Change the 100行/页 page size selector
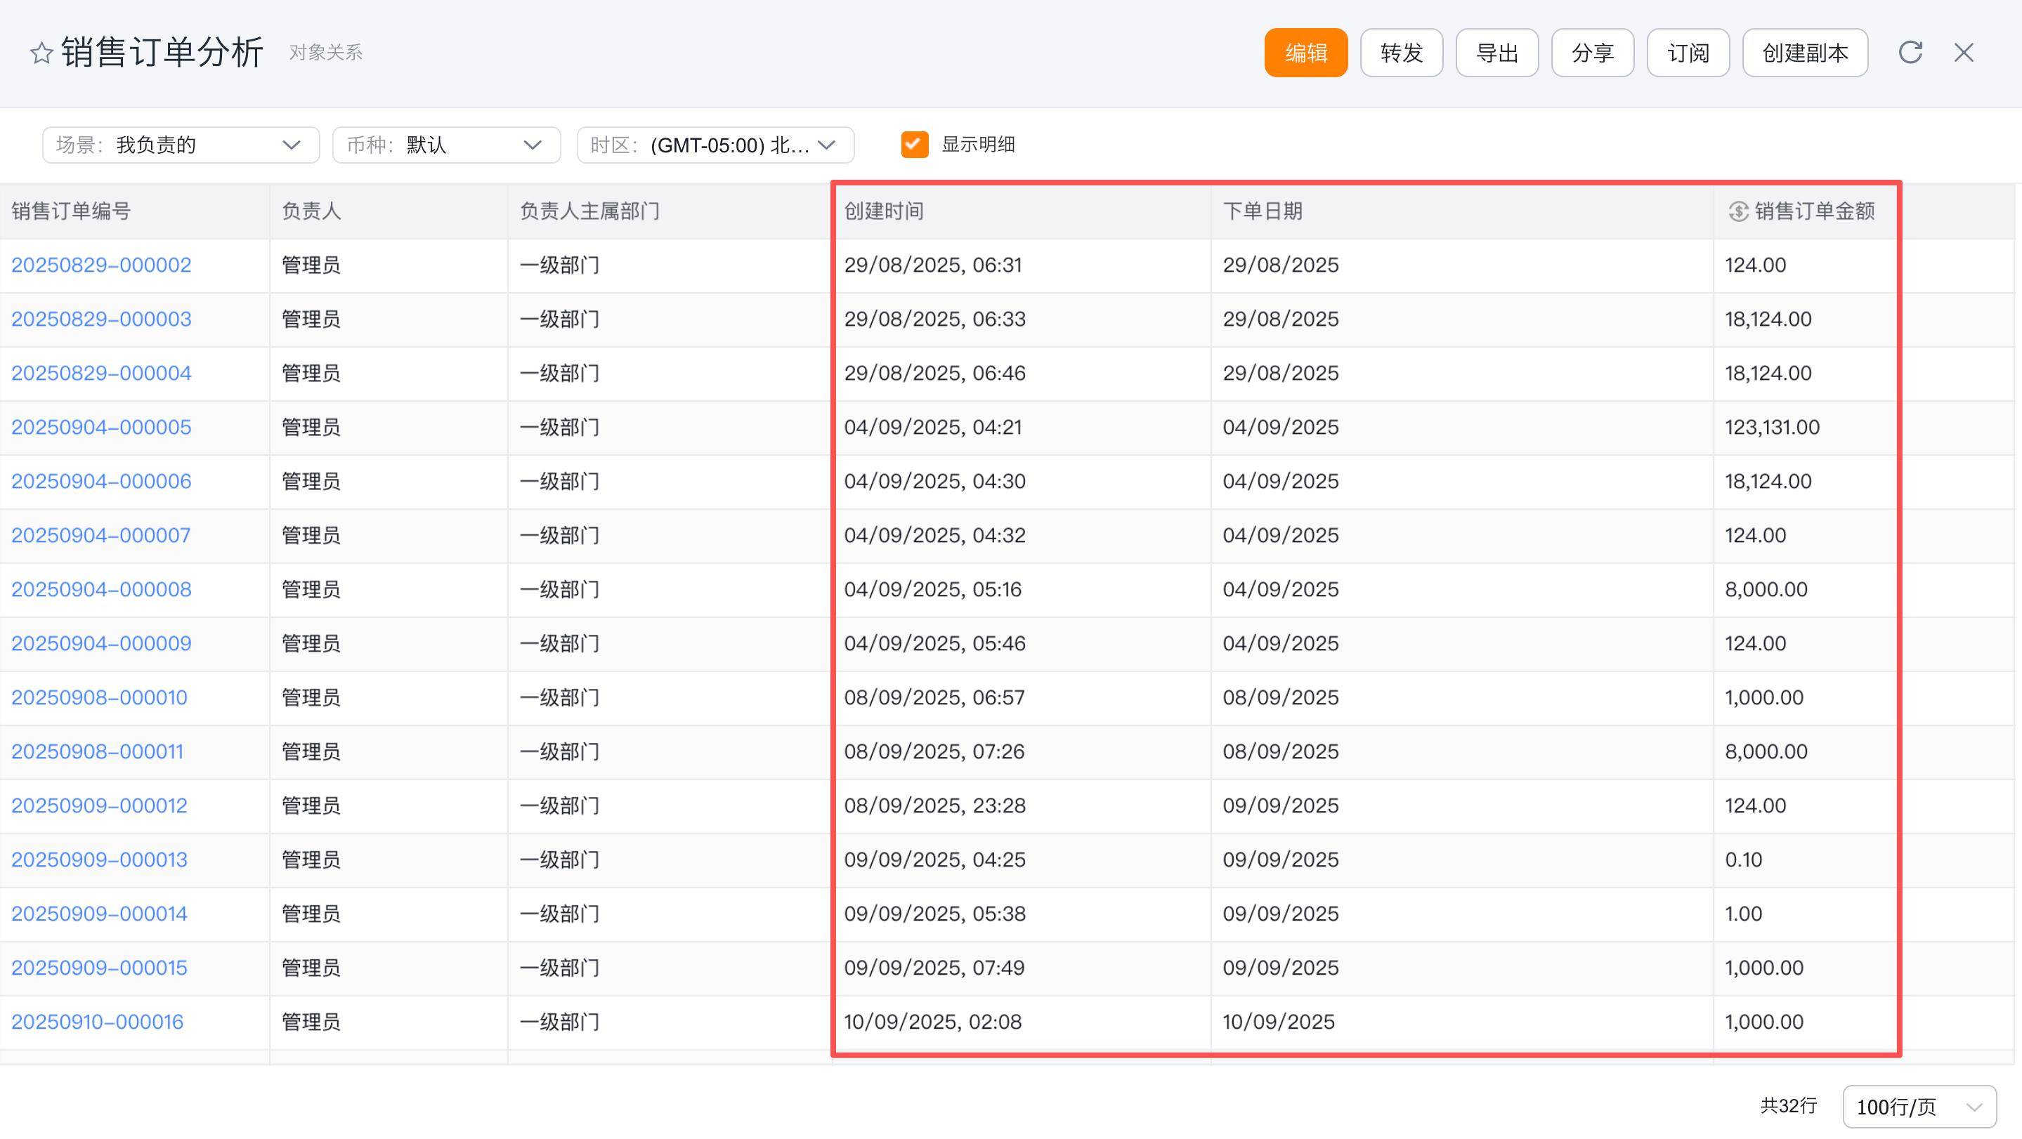Viewport: 2022px width, 1139px height. (x=1919, y=1106)
